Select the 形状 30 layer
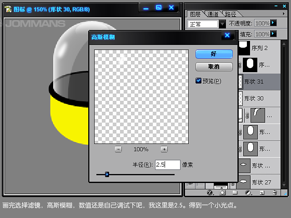 click(259, 99)
